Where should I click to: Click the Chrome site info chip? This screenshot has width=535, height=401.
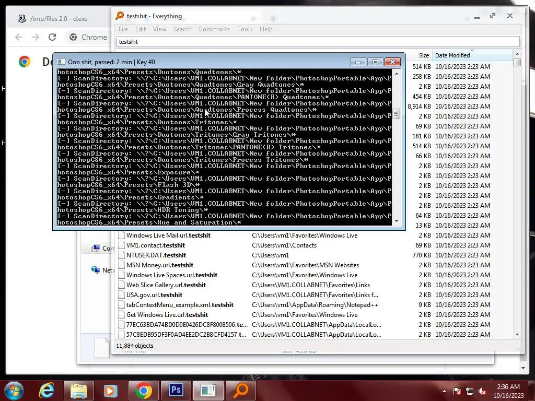coord(88,37)
